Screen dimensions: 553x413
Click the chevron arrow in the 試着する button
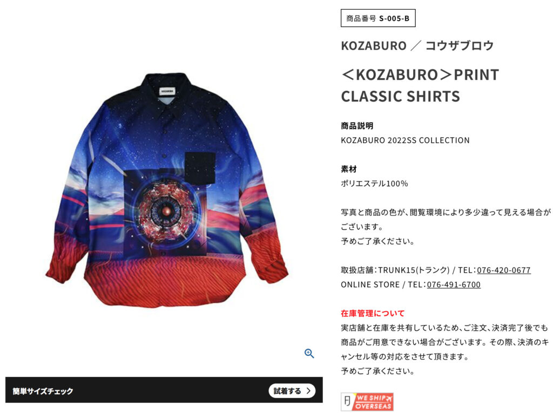[x=308, y=391]
